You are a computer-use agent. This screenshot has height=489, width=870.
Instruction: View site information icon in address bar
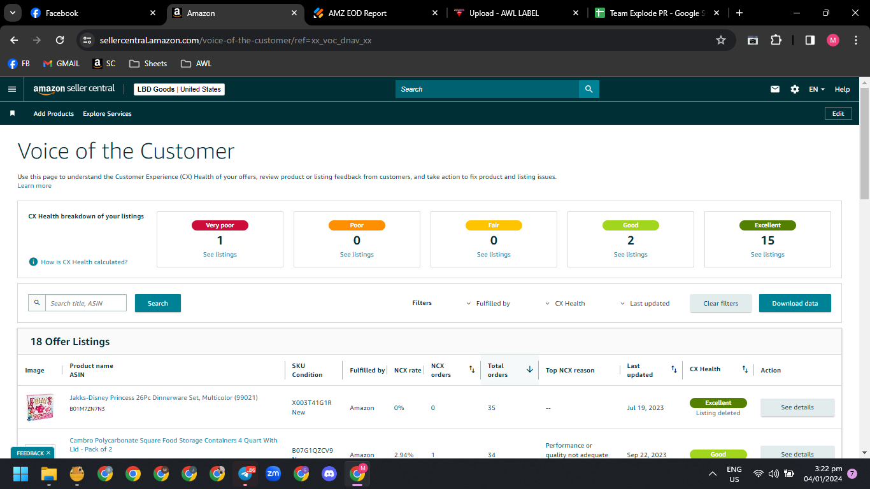(x=87, y=40)
